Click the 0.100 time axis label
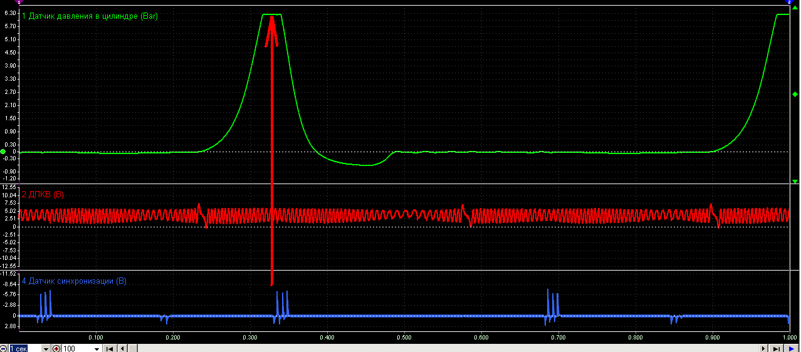The height and width of the screenshot is (352, 801). tap(96, 337)
